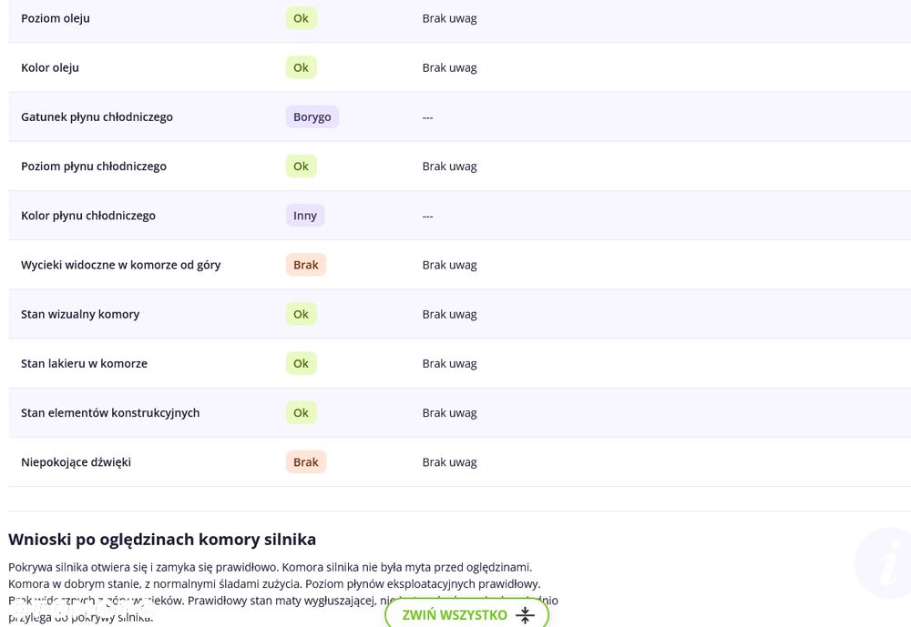Click the conclusions paragraph starting Pokrywa silnika

[x=283, y=592]
